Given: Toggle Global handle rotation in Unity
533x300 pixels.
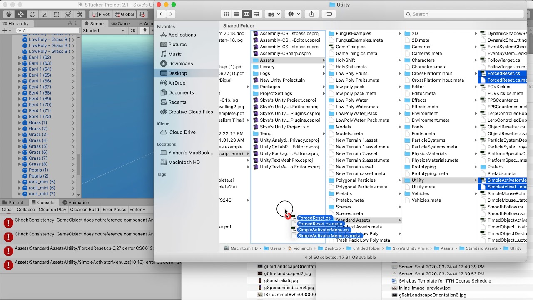Looking at the screenshot, I should (124, 14).
